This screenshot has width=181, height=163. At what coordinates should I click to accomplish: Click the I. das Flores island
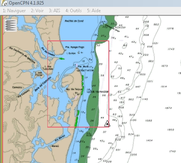click(39, 74)
